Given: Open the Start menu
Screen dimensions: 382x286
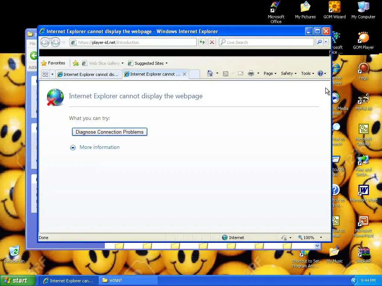Looking at the screenshot, I should pos(18,281).
